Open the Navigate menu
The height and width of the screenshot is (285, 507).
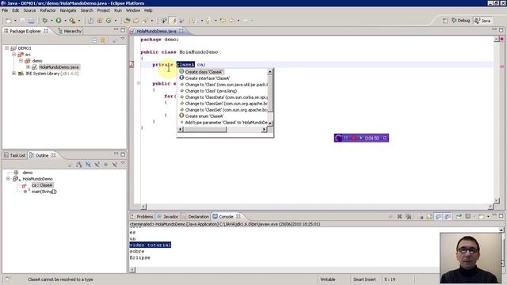[68, 10]
